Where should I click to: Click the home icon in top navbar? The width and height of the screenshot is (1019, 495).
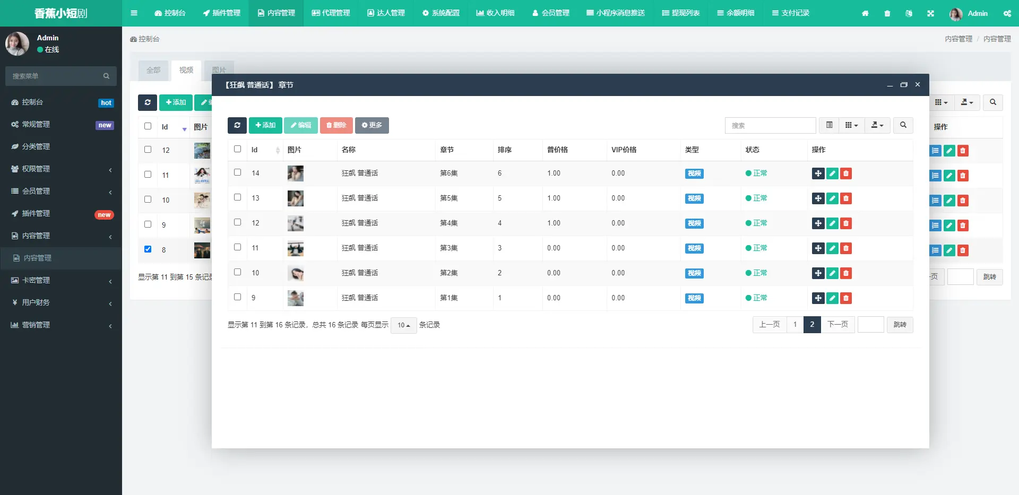(865, 13)
